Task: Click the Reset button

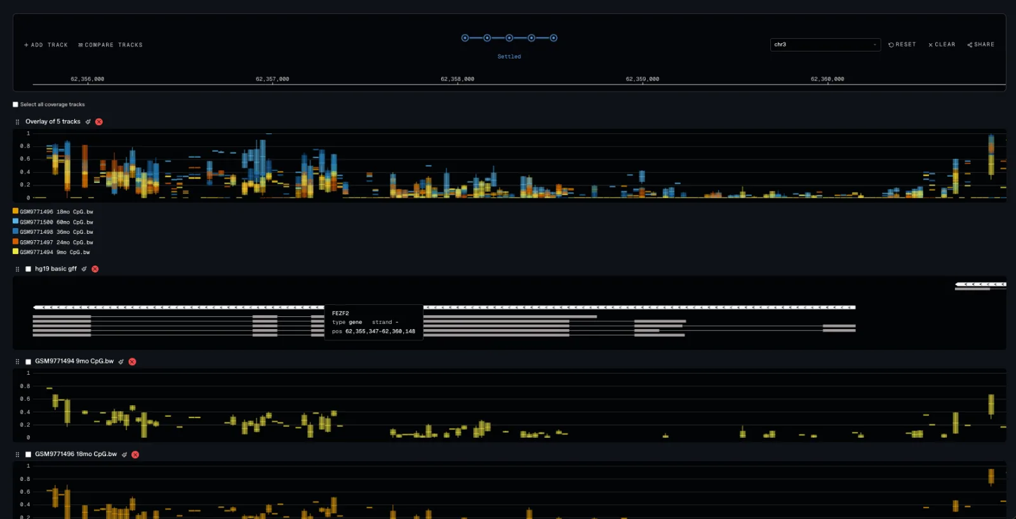Action: pyautogui.click(x=902, y=44)
